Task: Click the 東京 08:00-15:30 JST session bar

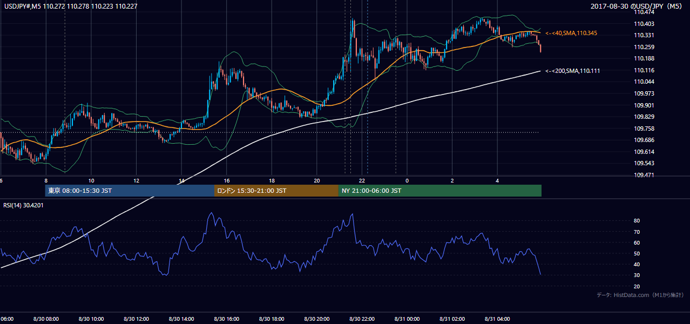Action: coord(130,191)
